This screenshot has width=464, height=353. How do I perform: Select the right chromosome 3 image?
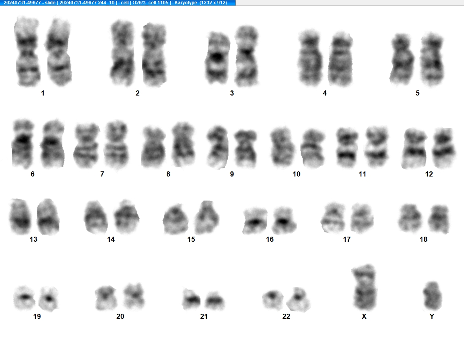[247, 56]
